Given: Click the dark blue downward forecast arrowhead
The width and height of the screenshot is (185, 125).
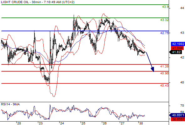Looking at the screenshot, I should pyautogui.click(x=153, y=69).
